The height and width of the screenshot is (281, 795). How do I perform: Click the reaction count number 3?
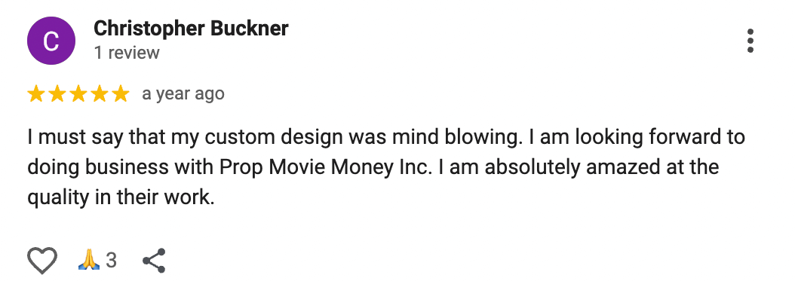click(111, 261)
